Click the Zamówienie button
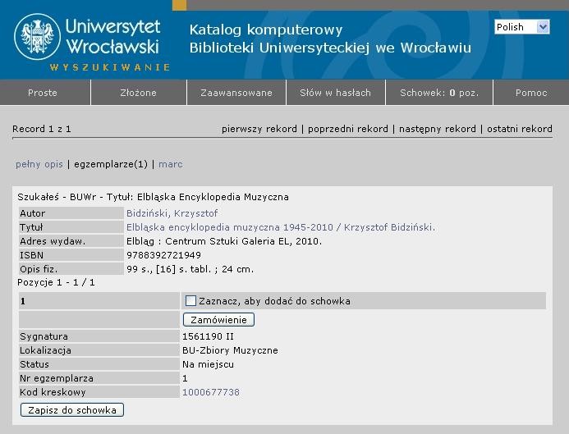 pos(219,320)
